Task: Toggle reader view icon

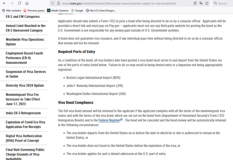Action: click(x=195, y=3)
